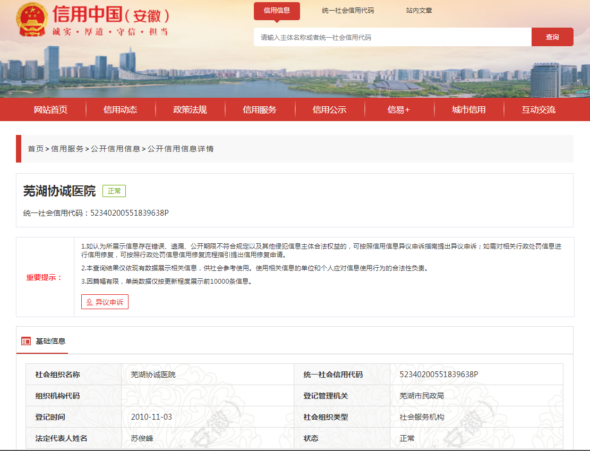The width and height of the screenshot is (590, 451).
Task: Click notice item 2 about 本查询结果
Action: coord(255,268)
